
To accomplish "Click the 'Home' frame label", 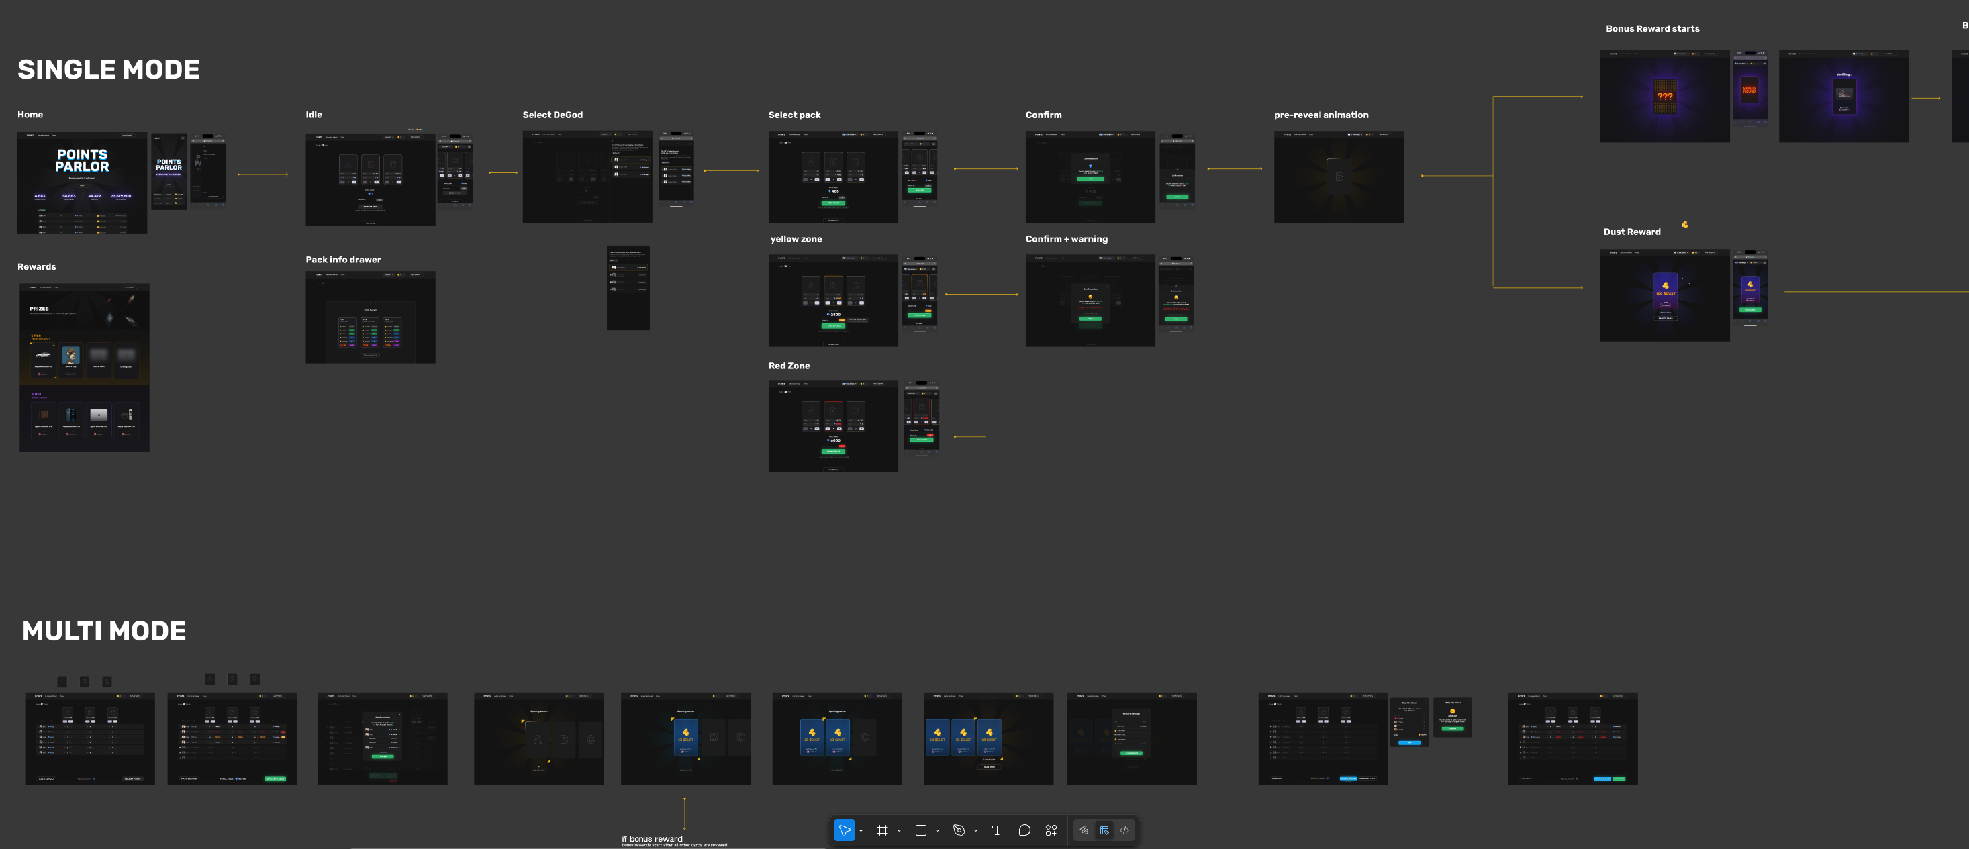I will click(30, 115).
